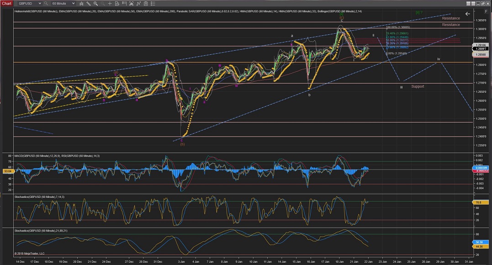Open the bar chart style icon
Image resolution: width=492 pixels, height=265 pixels.
pyautogui.click(x=82, y=3)
